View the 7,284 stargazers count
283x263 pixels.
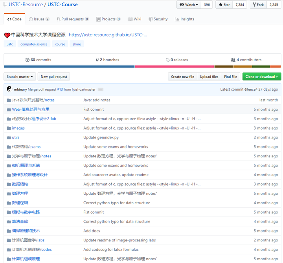point(240,5)
